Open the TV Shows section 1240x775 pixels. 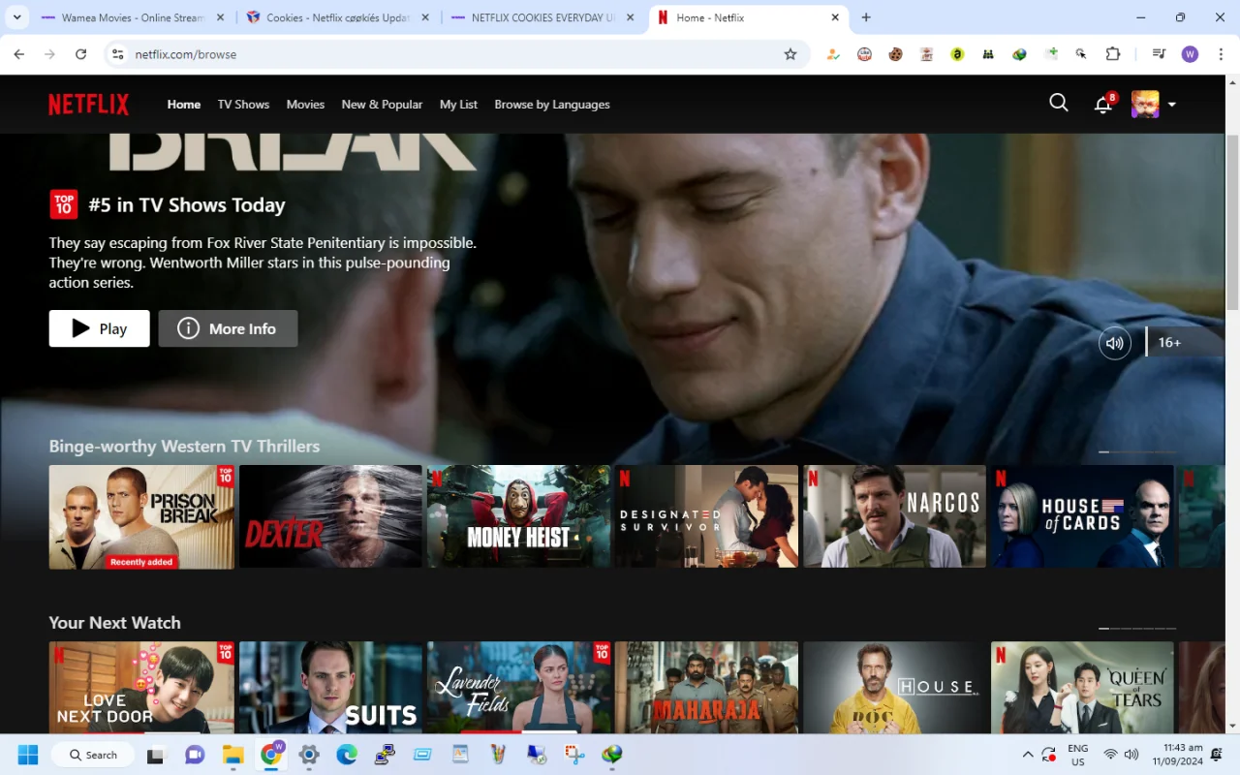click(243, 105)
